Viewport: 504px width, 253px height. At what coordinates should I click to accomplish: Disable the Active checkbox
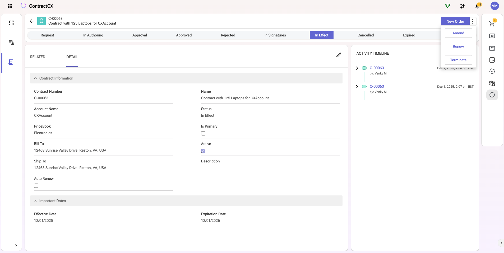pyautogui.click(x=203, y=151)
